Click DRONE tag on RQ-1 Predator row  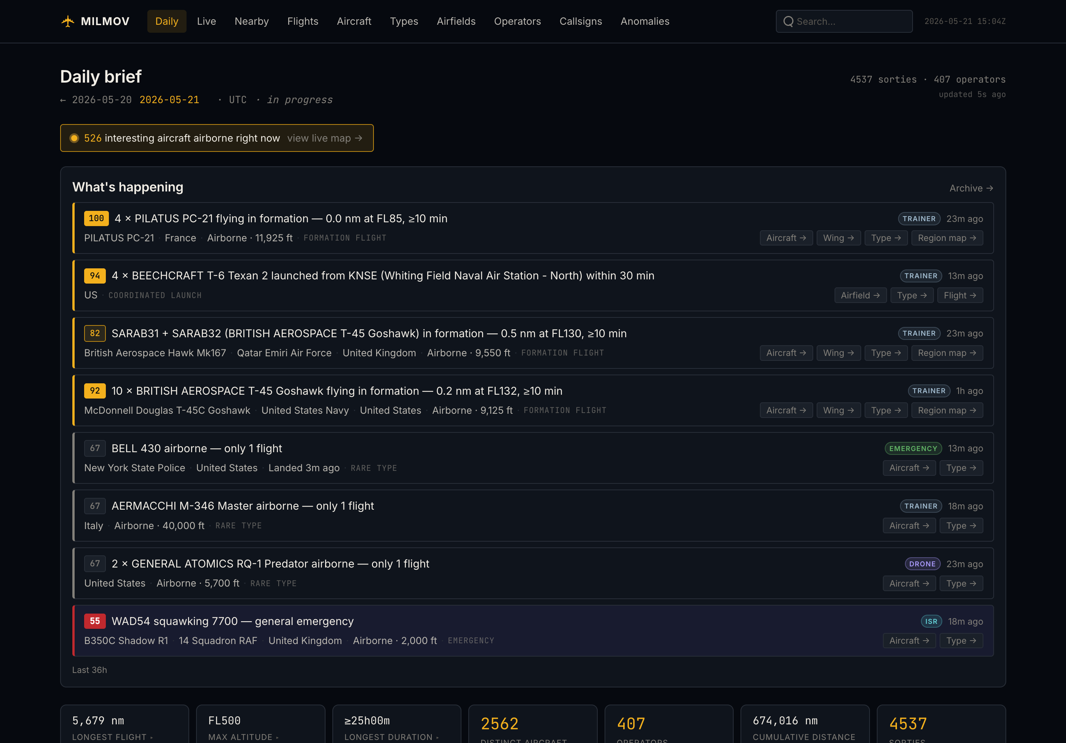point(922,564)
